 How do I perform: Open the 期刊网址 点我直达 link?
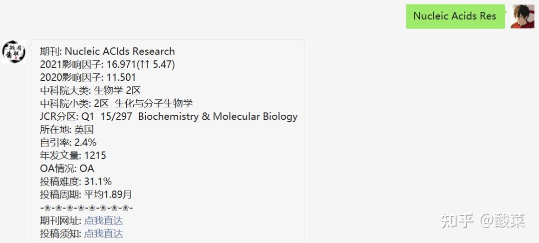(x=103, y=221)
